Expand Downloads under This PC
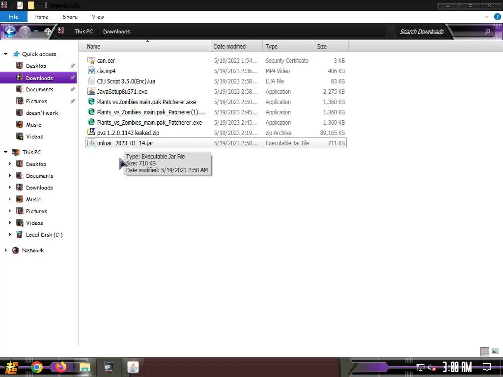The height and width of the screenshot is (377, 503). tap(10, 188)
